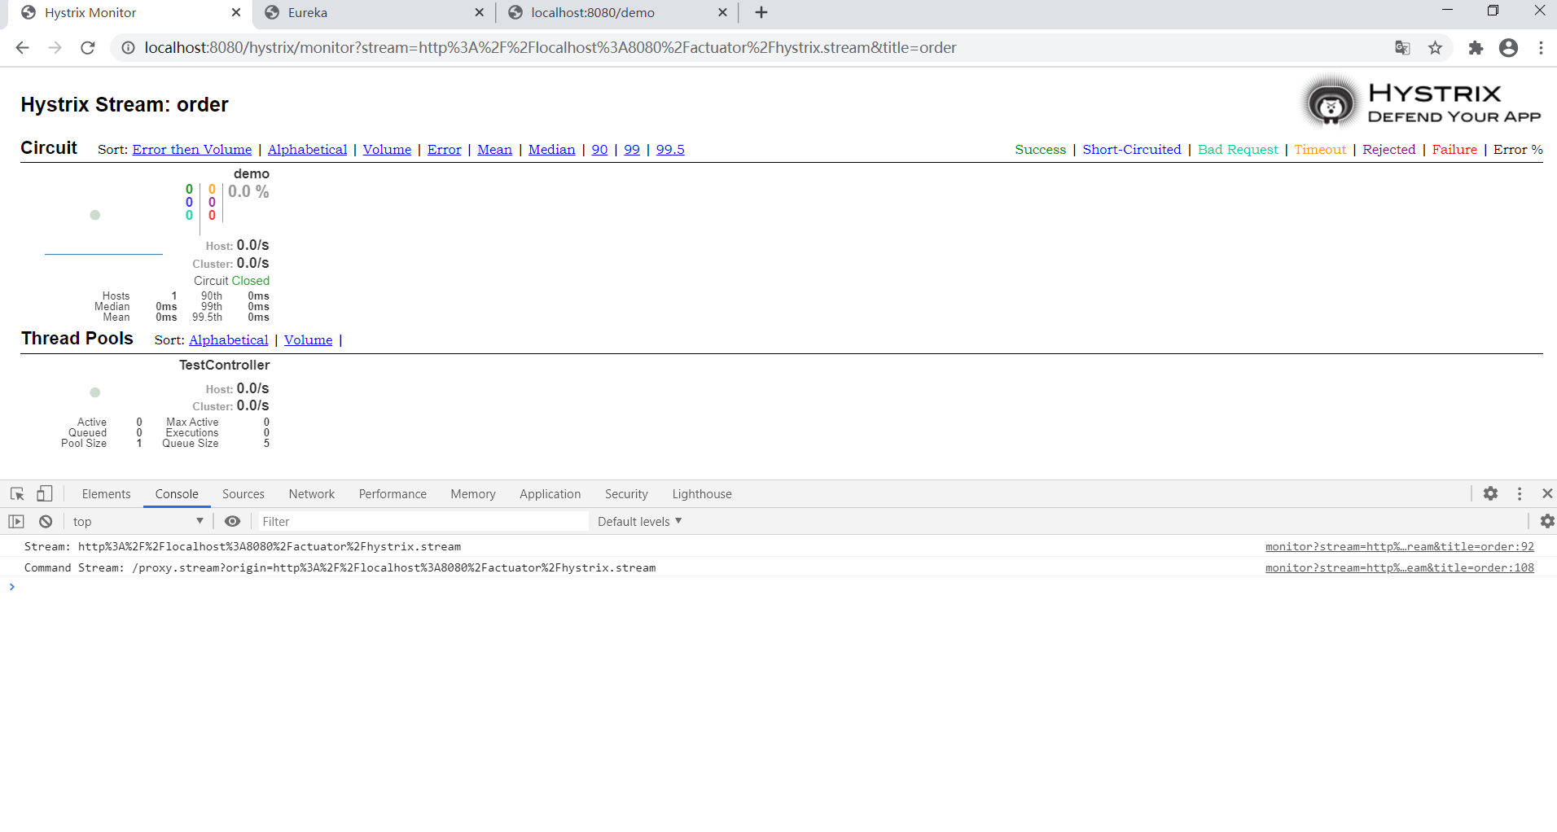Switch to the localhost:8080/demo tab
The width and height of the screenshot is (1557, 832).
(x=616, y=12)
